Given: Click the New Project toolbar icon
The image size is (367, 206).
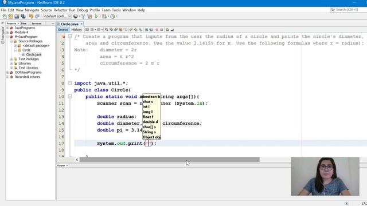Looking at the screenshot, I should pos(10,17).
